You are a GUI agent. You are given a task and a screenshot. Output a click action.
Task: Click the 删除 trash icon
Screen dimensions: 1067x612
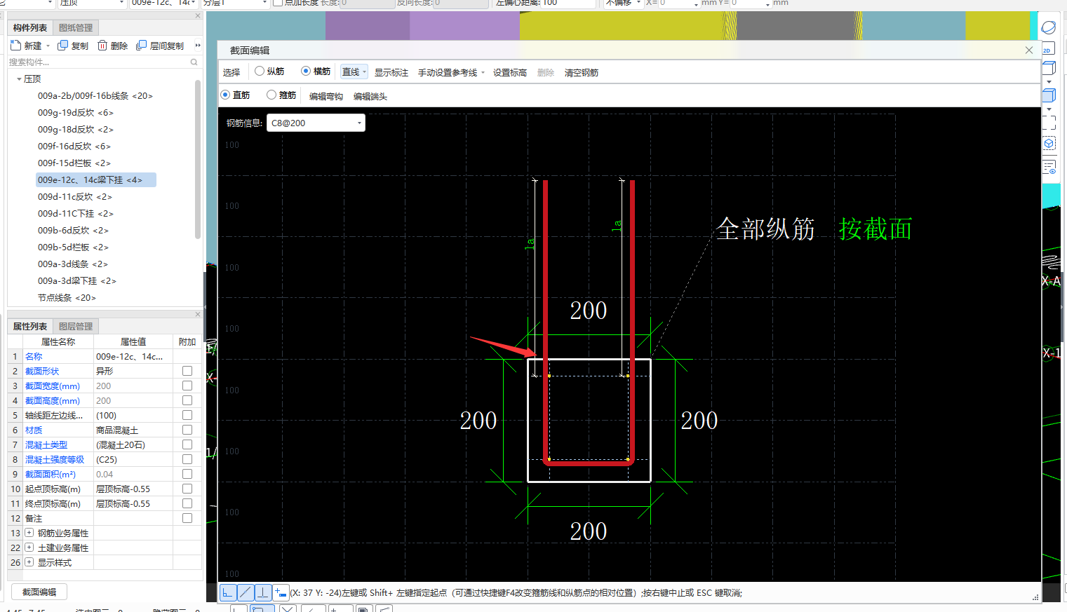pos(102,46)
